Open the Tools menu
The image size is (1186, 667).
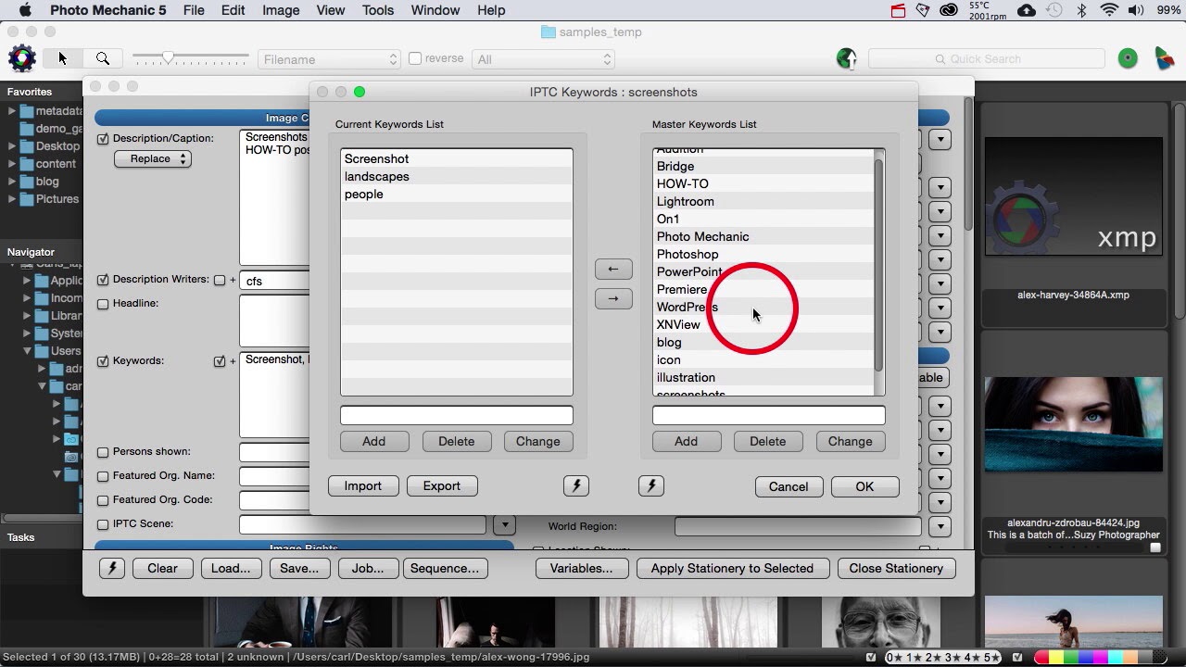coord(378,10)
